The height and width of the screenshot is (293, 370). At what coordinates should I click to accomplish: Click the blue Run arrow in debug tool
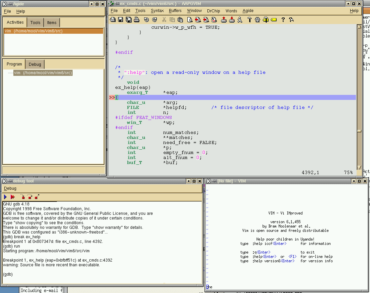coord(5,197)
